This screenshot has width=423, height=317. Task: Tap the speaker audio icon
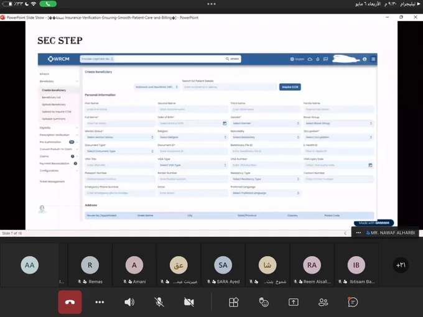click(129, 302)
